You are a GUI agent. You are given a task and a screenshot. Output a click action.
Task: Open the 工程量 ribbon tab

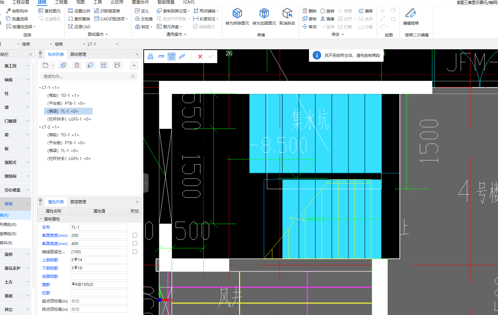click(x=61, y=2)
